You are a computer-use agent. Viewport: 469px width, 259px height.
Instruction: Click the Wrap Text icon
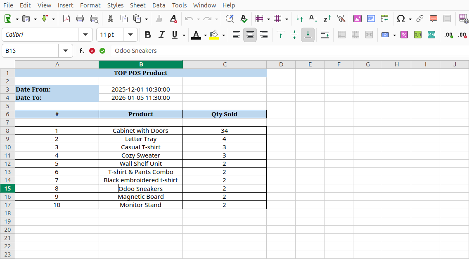click(325, 35)
